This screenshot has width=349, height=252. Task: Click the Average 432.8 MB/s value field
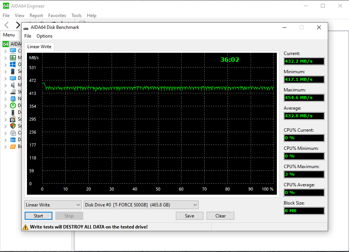tap(304, 116)
